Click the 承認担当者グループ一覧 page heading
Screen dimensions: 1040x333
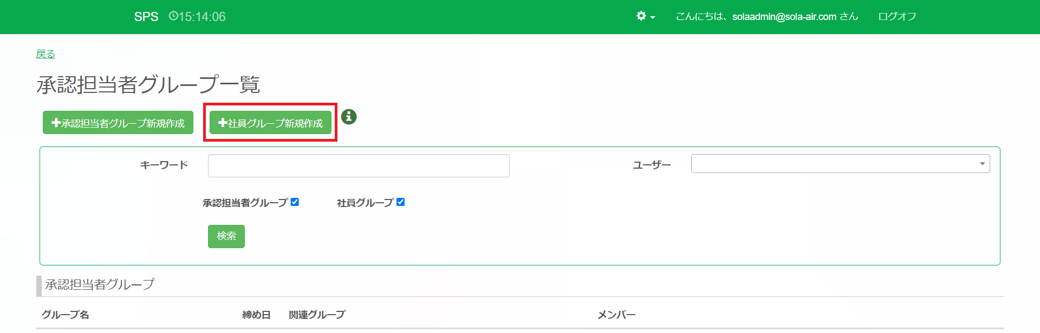[148, 84]
